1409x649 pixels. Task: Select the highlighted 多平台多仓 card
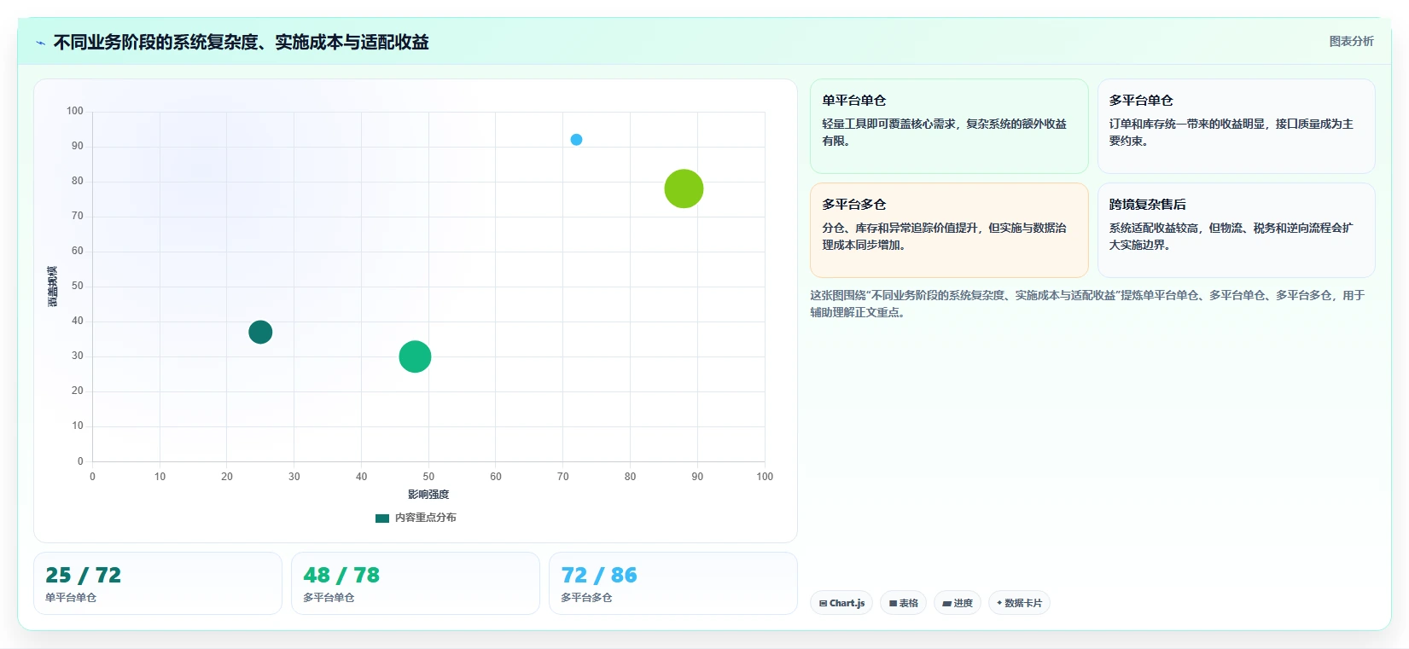point(949,230)
